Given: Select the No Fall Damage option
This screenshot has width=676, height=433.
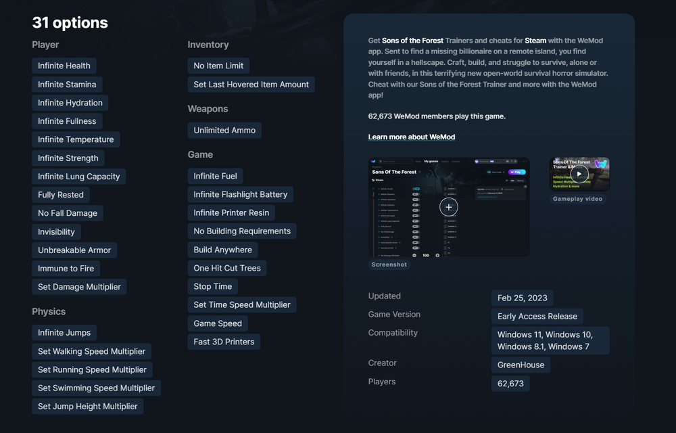Looking at the screenshot, I should pyautogui.click(x=67, y=213).
